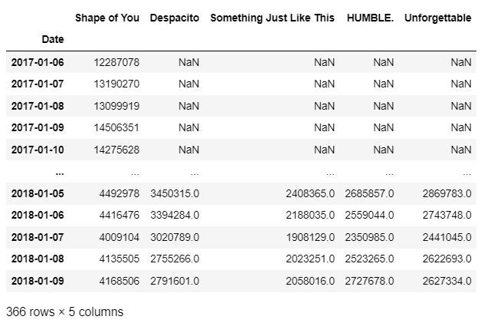
Task: Select the HUMBLE. column header
Action: pos(371,18)
